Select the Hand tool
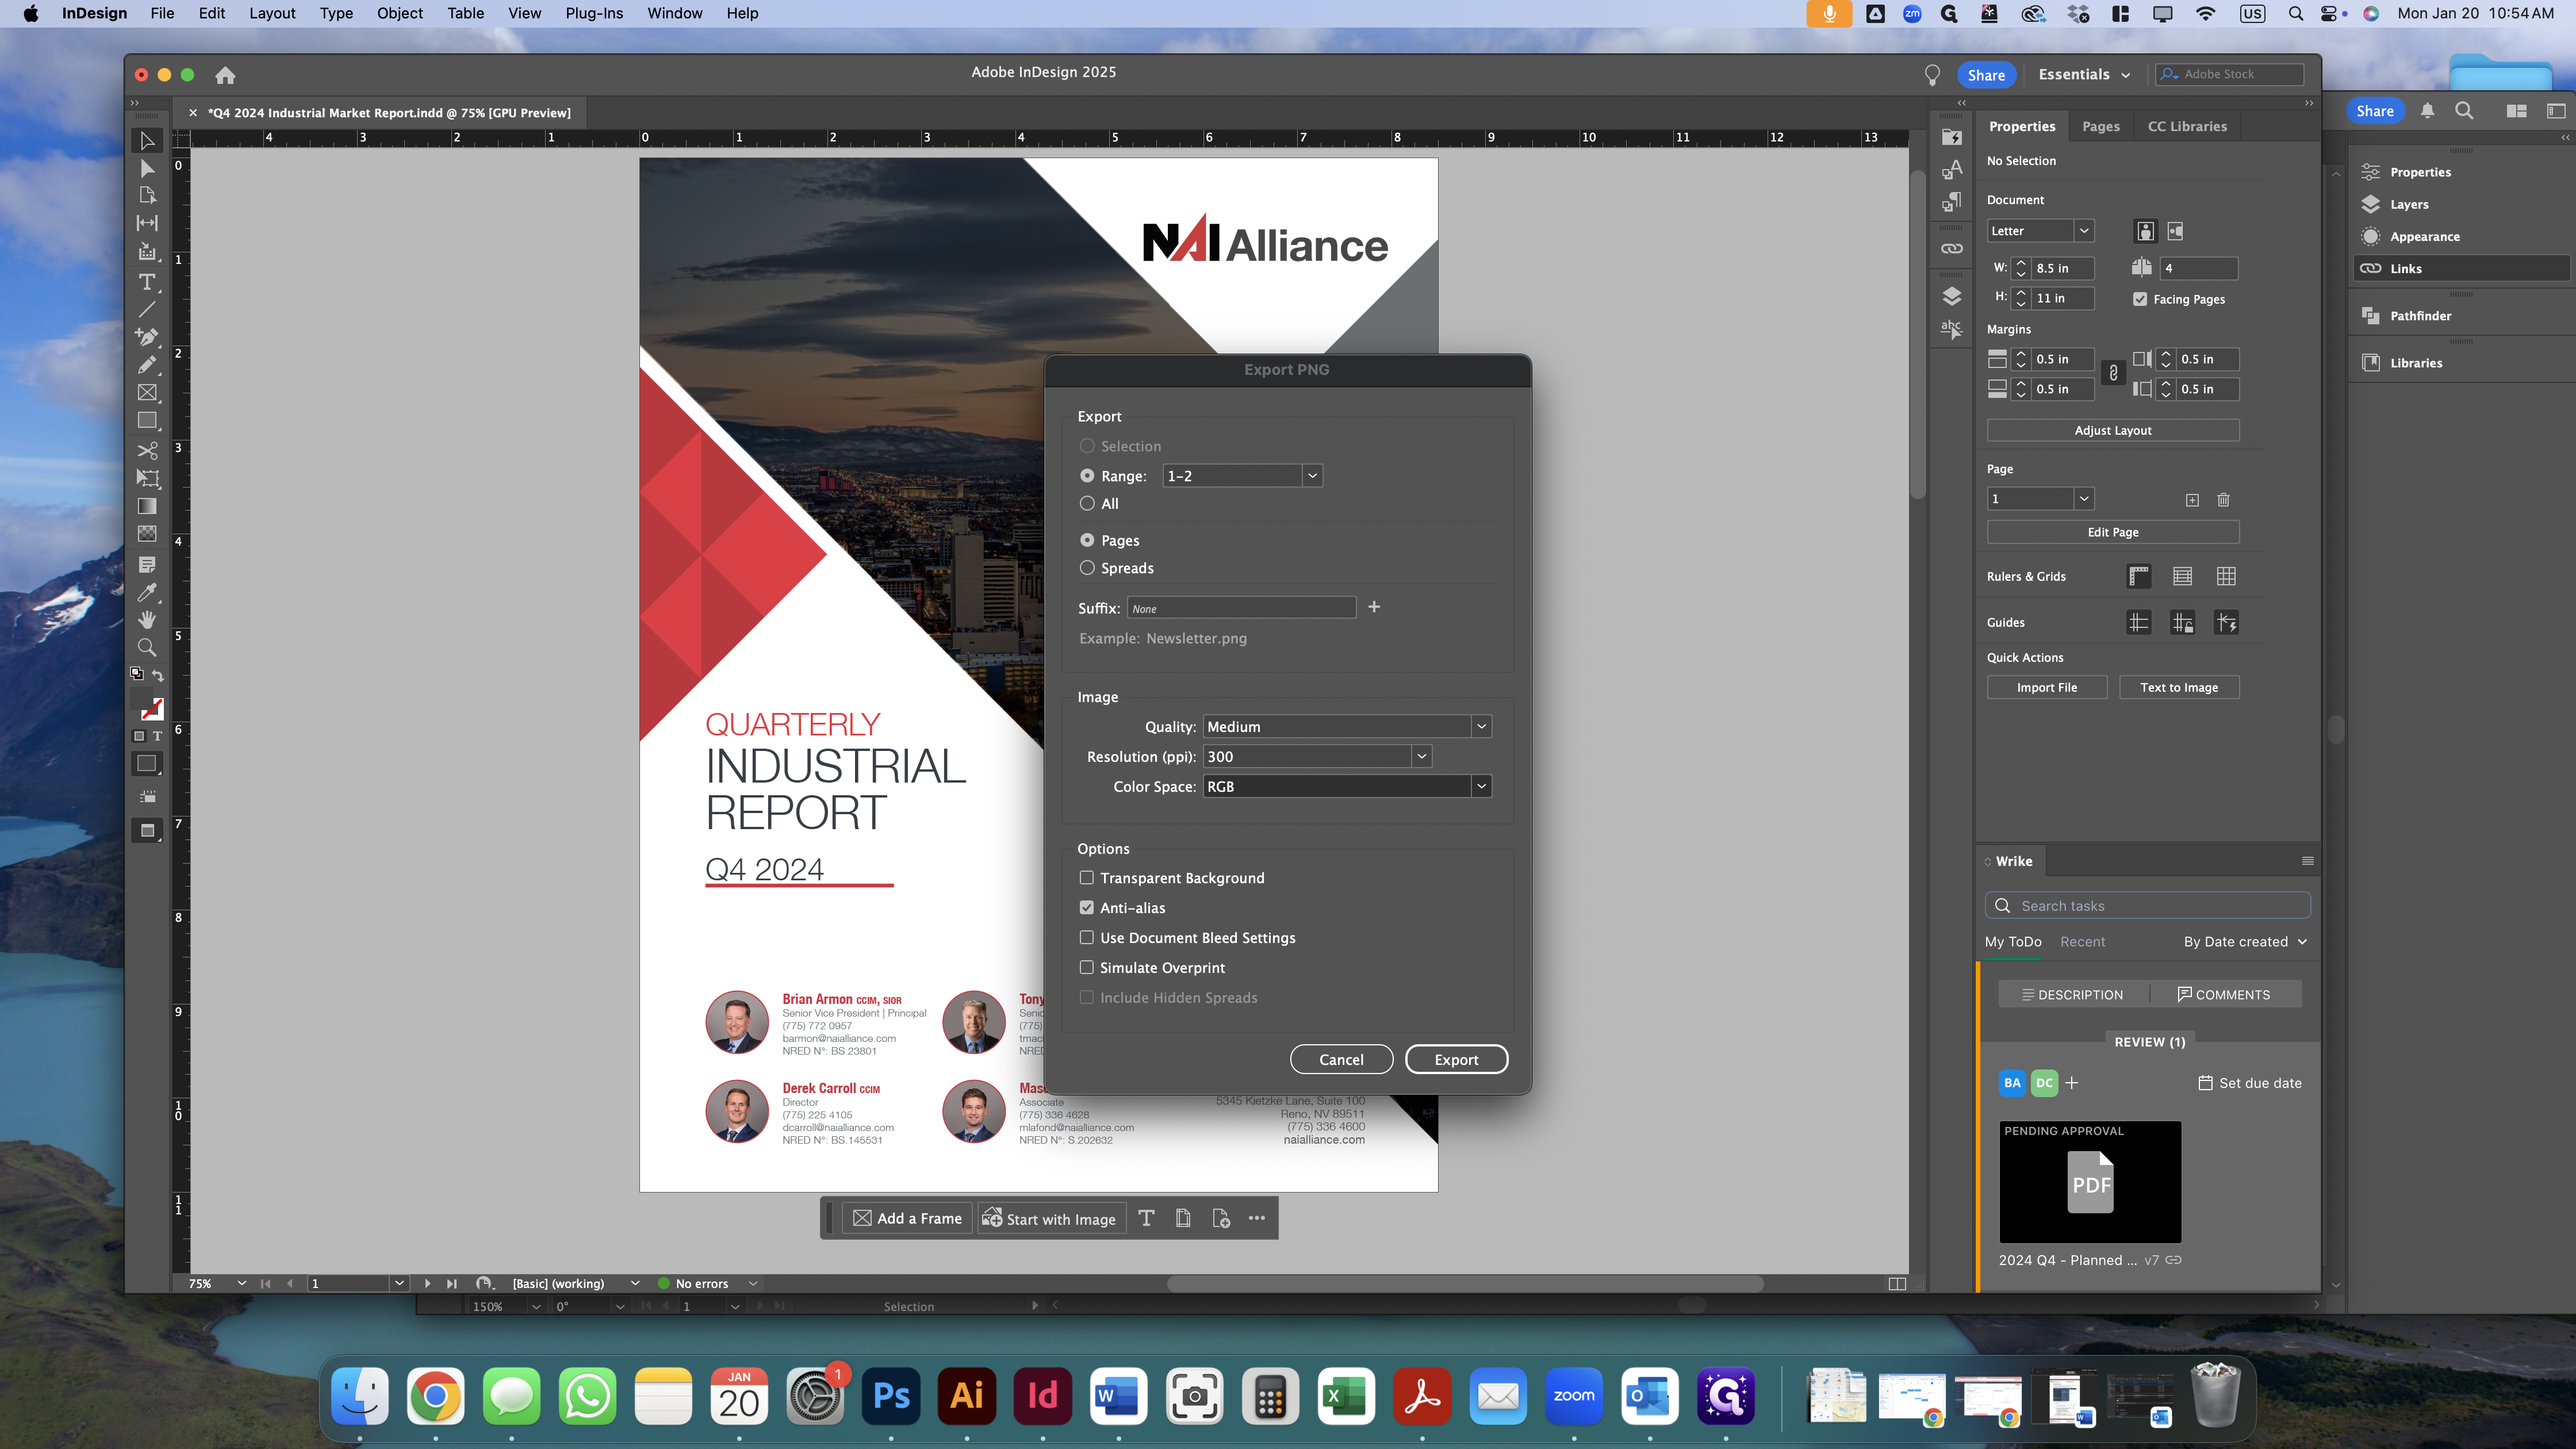The width and height of the screenshot is (2576, 1449). click(147, 620)
